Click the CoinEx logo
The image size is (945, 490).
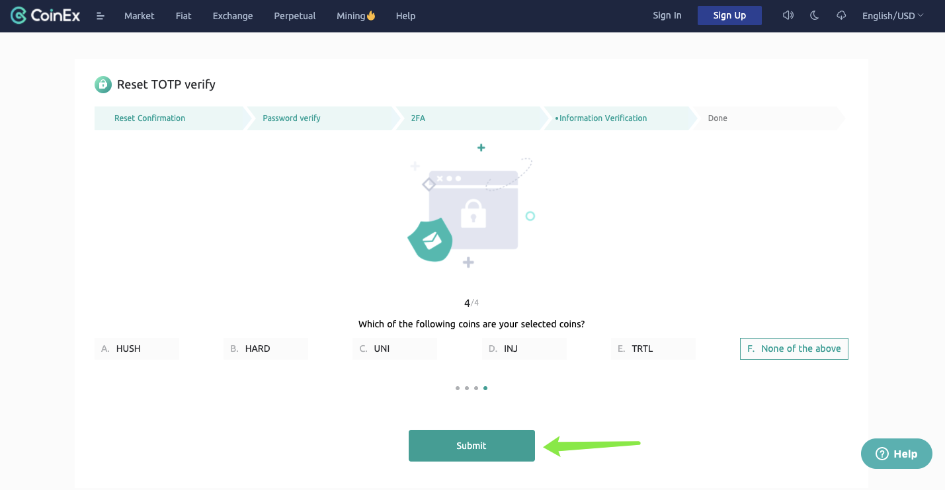click(45, 15)
